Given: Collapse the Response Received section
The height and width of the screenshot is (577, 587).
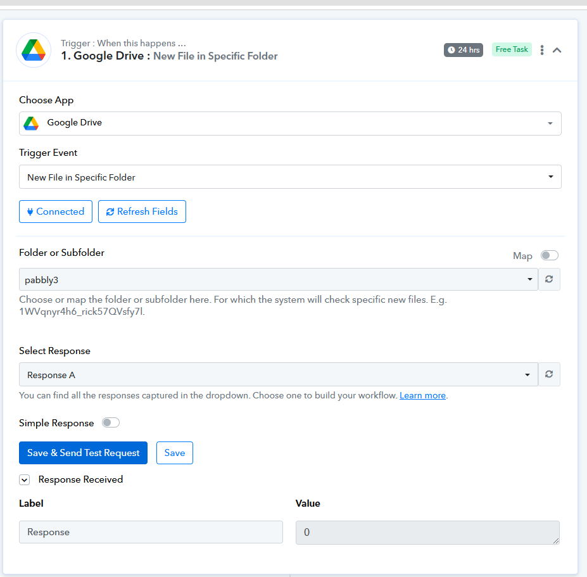Looking at the screenshot, I should tap(24, 479).
